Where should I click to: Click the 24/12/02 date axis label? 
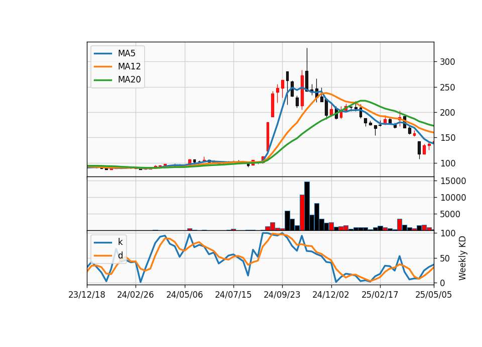point(331,295)
